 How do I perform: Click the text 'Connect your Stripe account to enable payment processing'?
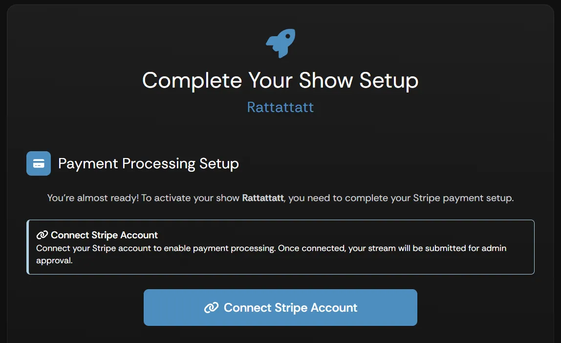click(x=155, y=248)
